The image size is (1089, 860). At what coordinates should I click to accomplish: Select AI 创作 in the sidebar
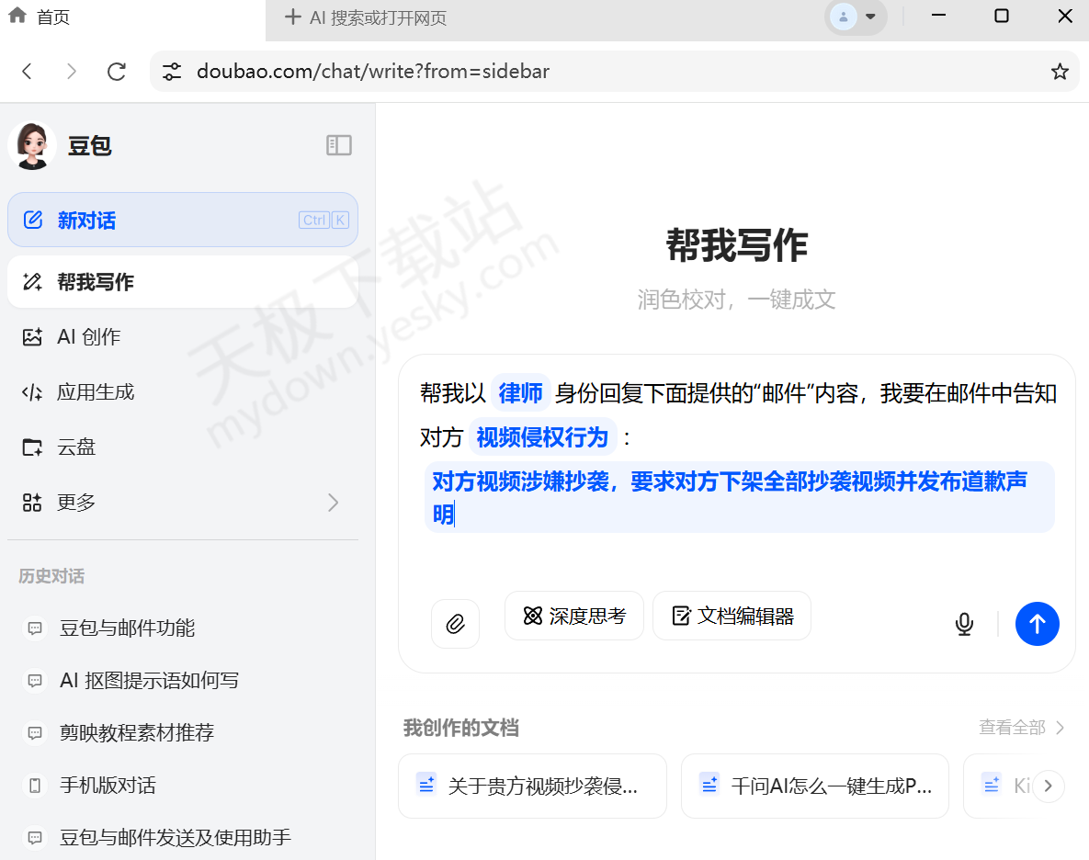click(83, 336)
